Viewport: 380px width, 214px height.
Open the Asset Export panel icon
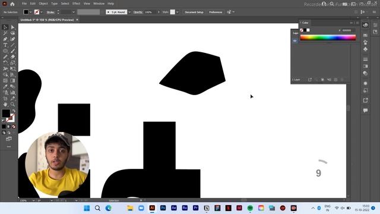click(x=366, y=100)
